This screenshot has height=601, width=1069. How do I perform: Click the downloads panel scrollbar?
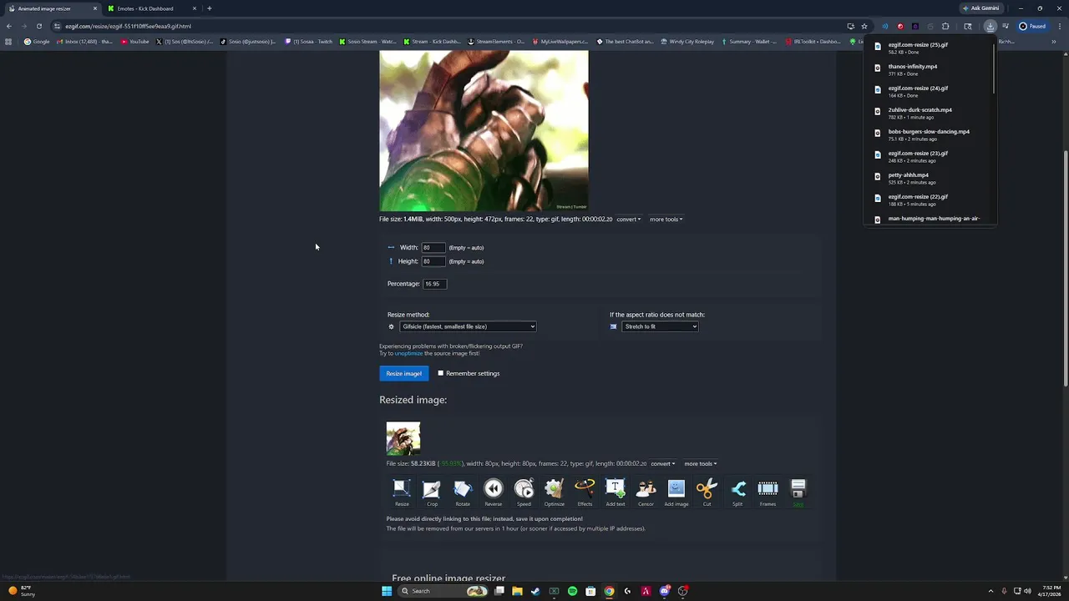(994, 68)
